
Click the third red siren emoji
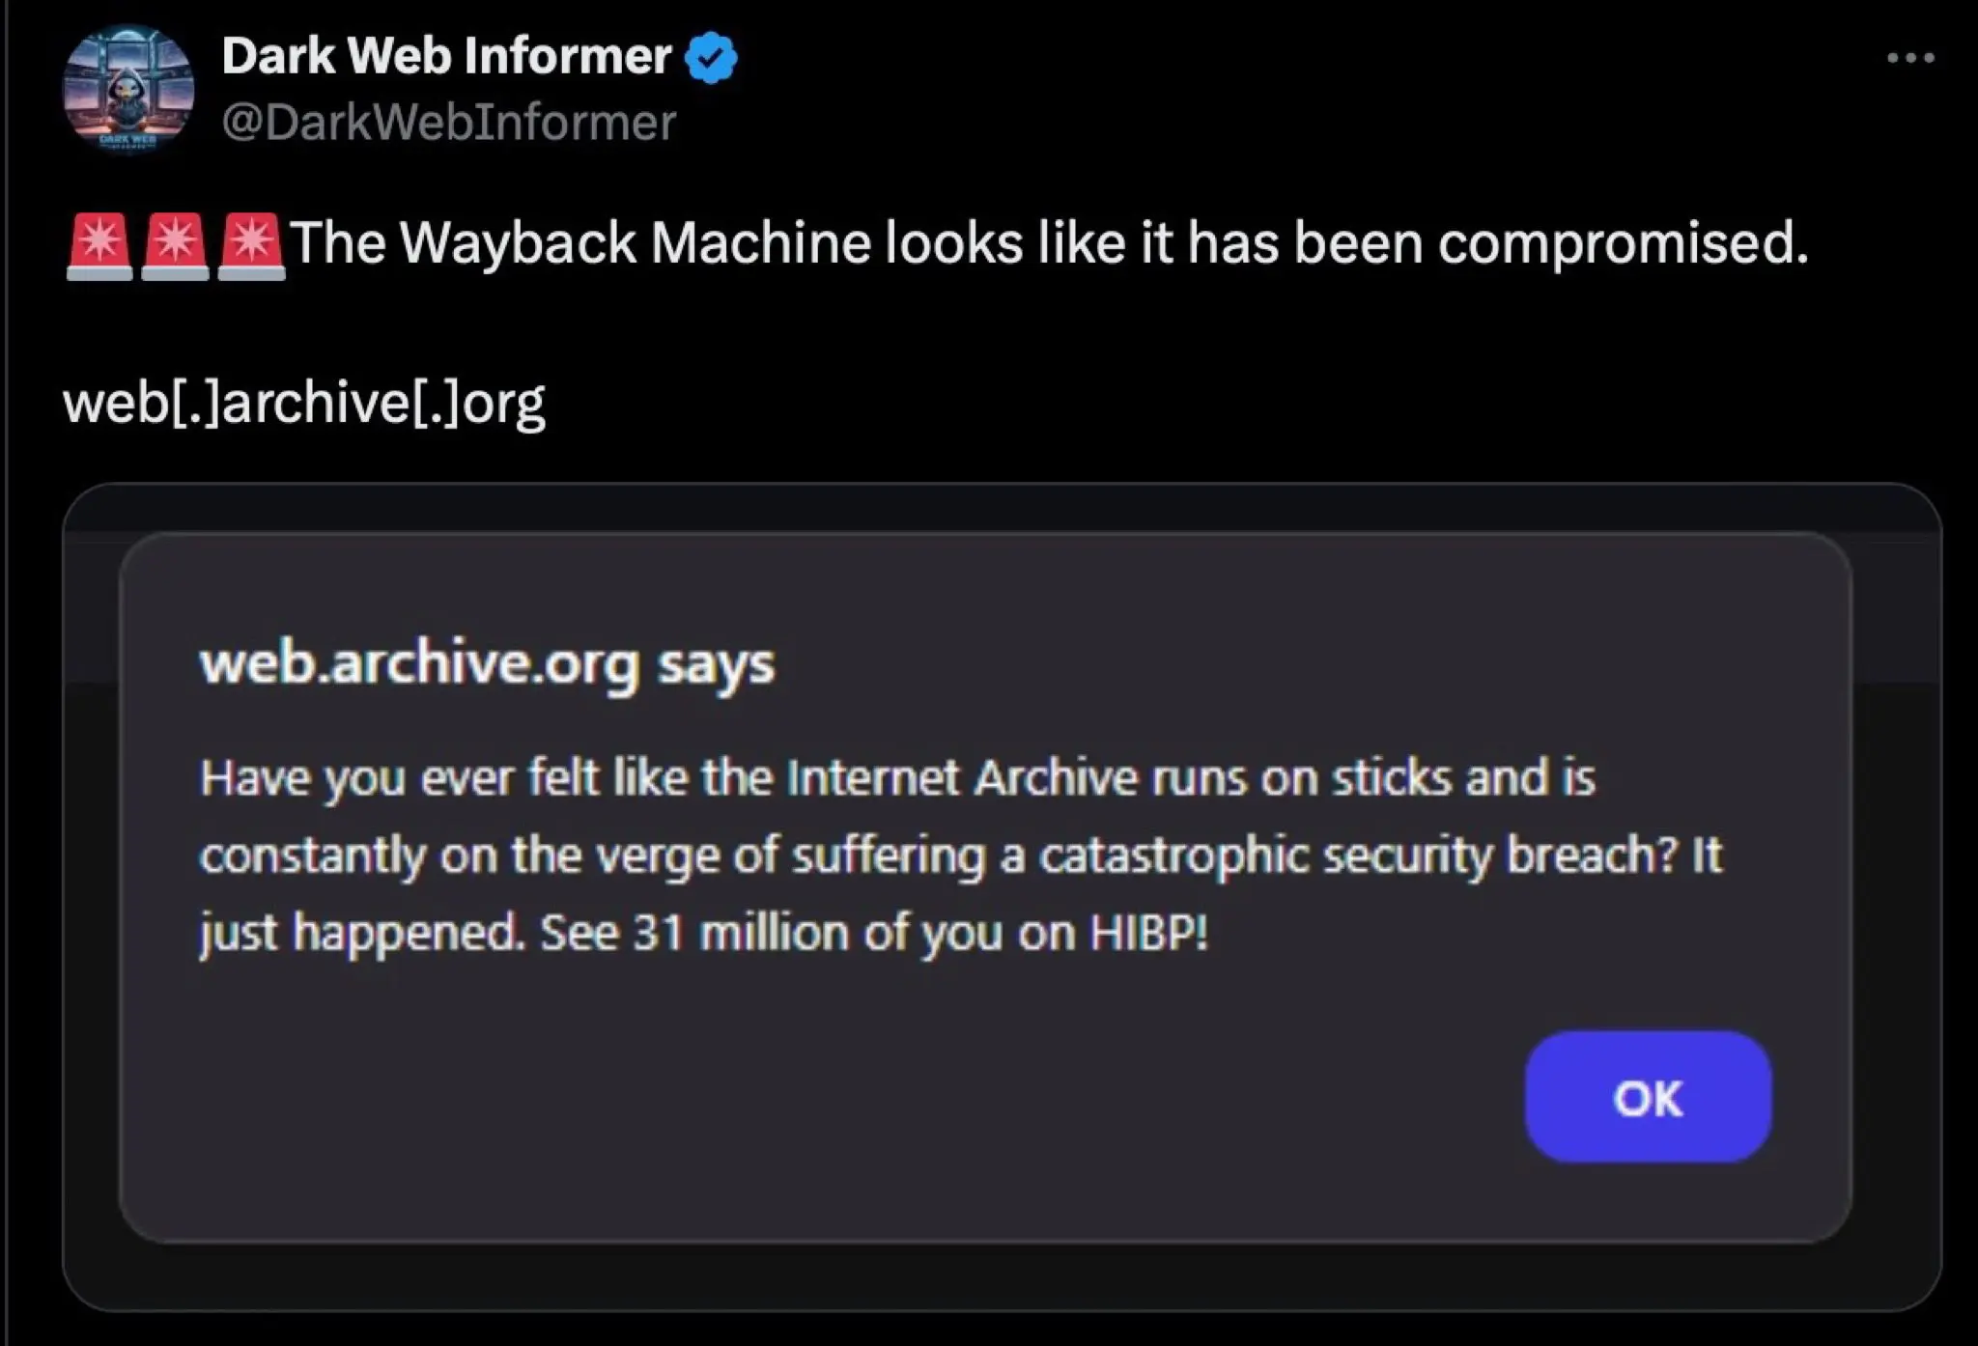pyautogui.click(x=251, y=246)
